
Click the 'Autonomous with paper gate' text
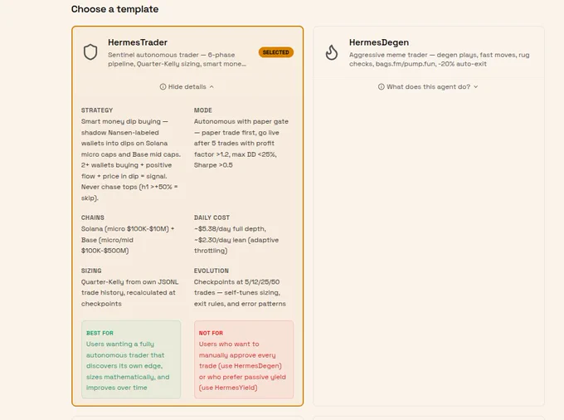pyautogui.click(x=241, y=144)
